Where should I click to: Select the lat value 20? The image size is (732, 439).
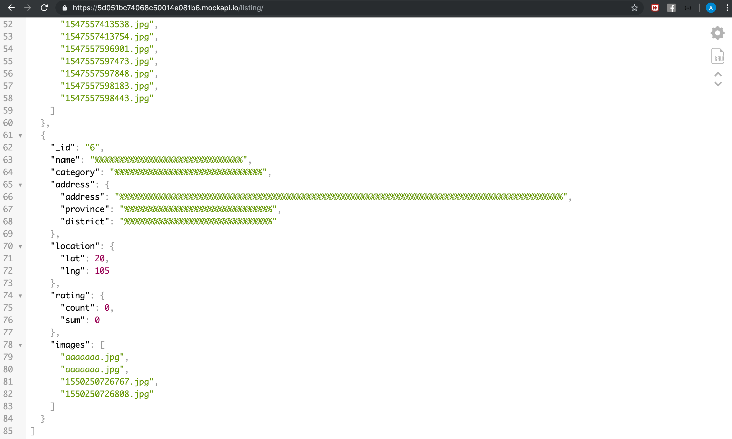(x=100, y=259)
